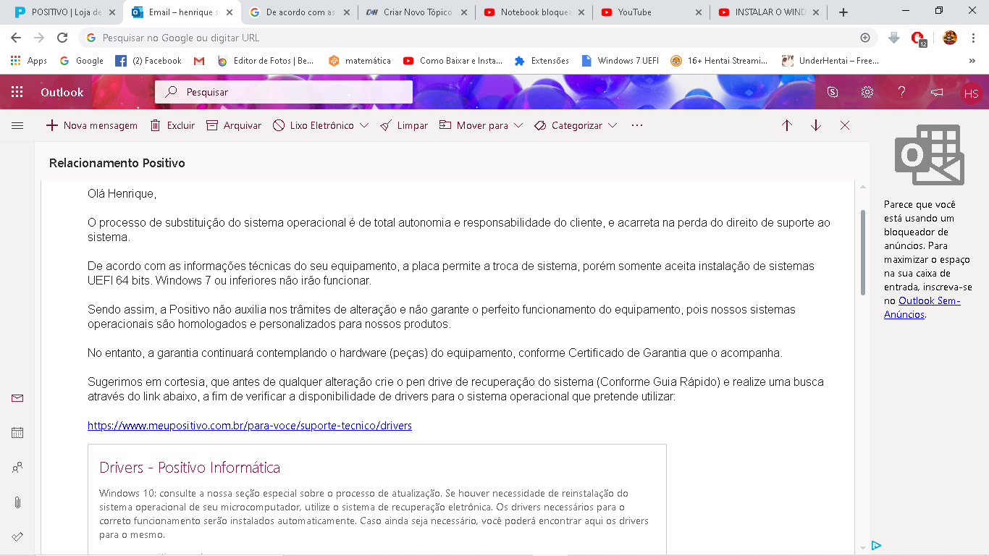The width and height of the screenshot is (989, 556).
Task: Open the Chrome three-dot menu
Action: pos(973,38)
